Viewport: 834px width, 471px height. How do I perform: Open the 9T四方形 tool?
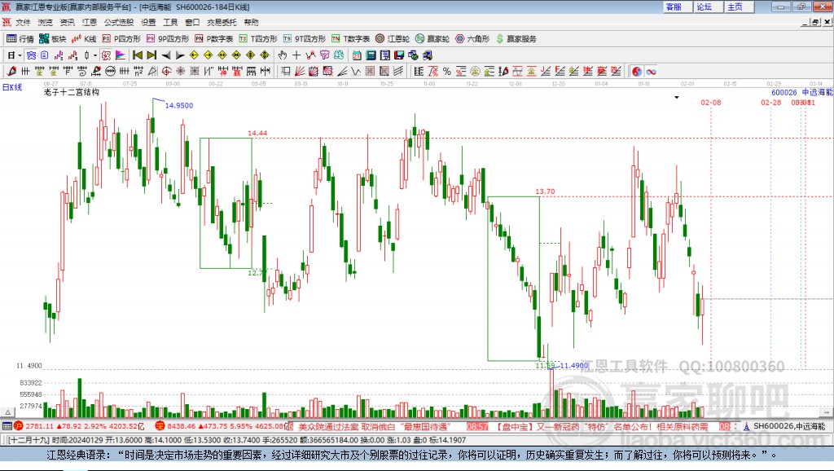click(x=305, y=39)
